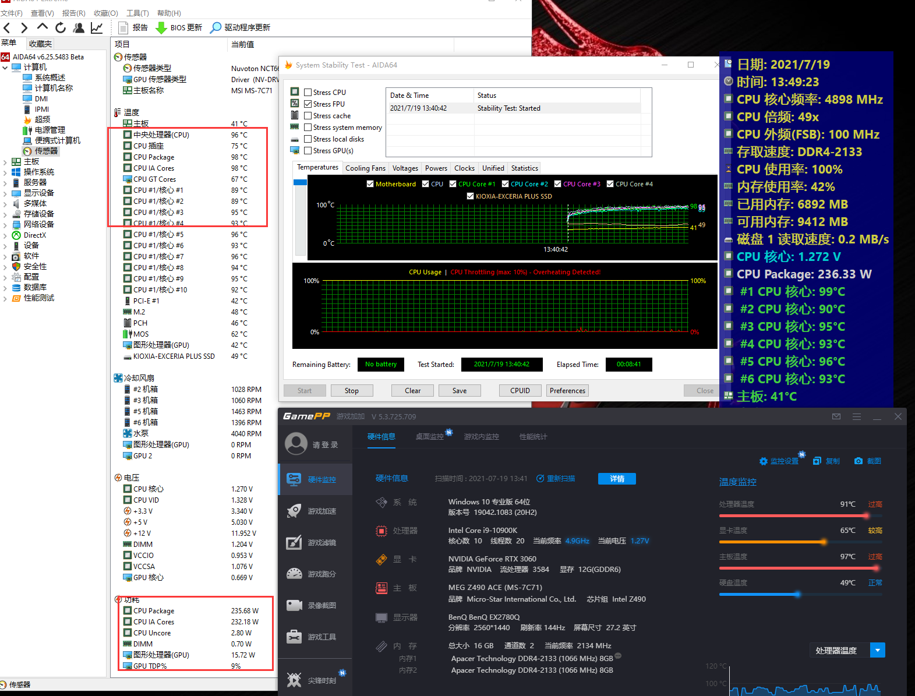Image resolution: width=915 pixels, height=696 pixels.
Task: Uncheck KIOXIA-EXCERIA PLUS SSD graph checkbox
Action: 470,196
